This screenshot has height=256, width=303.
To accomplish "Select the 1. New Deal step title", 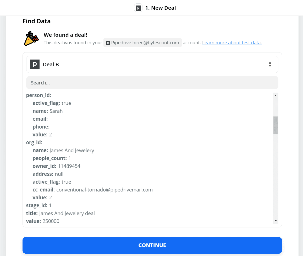I will click(x=160, y=8).
